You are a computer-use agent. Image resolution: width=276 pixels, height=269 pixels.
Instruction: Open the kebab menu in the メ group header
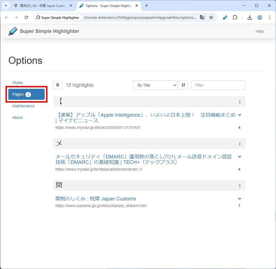point(240,144)
